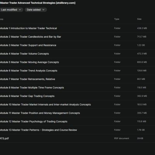Click the 80.1 MB size value
This screenshot has height=155, width=155.
tap(141, 79)
